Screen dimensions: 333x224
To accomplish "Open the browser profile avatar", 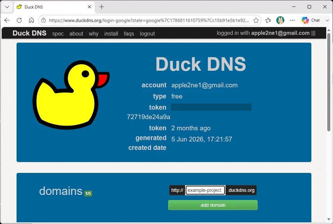I will 280,21.
